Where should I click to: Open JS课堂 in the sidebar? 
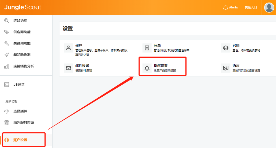click(19, 84)
